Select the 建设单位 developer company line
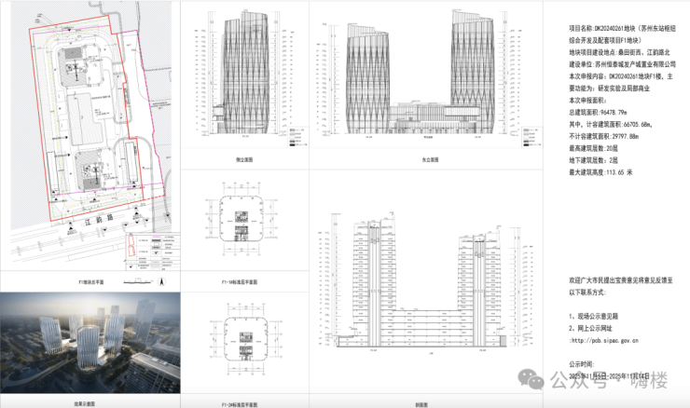Image resolution: width=690 pixels, height=408 pixels. tap(622, 63)
